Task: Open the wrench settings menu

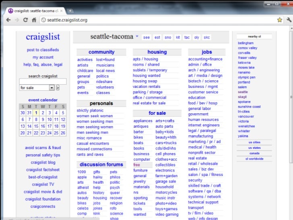Action: tap(289, 20)
